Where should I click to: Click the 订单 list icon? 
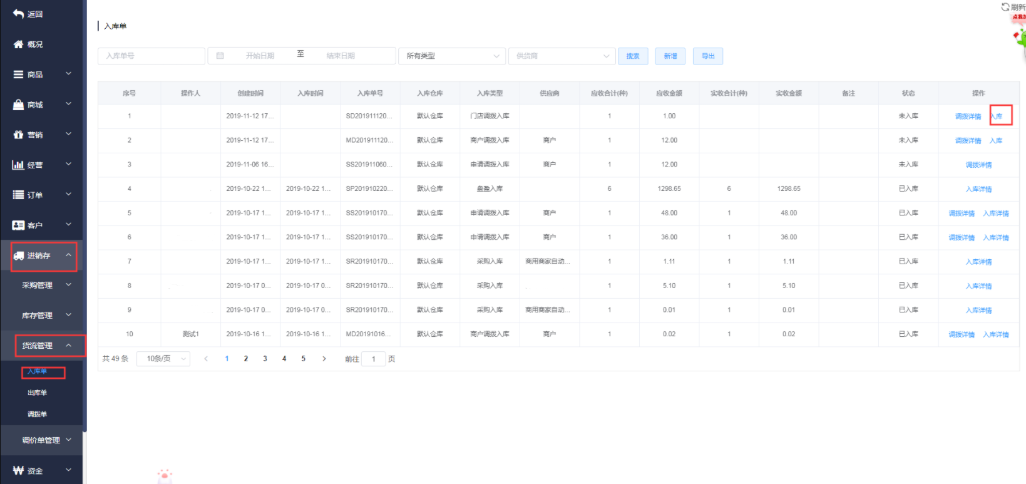tap(18, 195)
